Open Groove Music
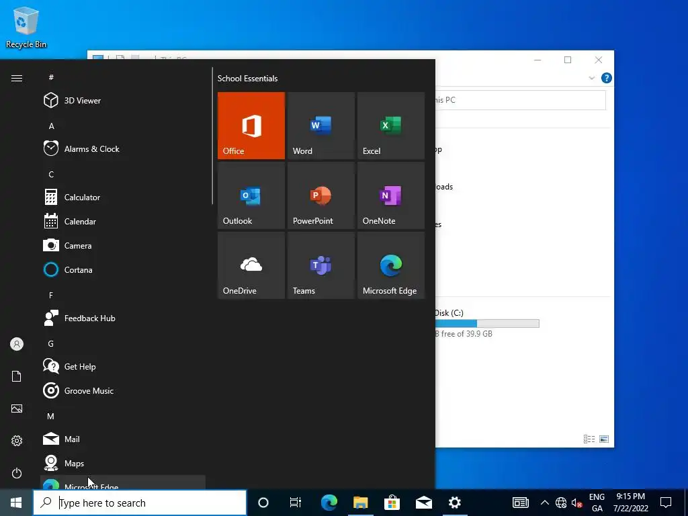 [x=123, y=390]
